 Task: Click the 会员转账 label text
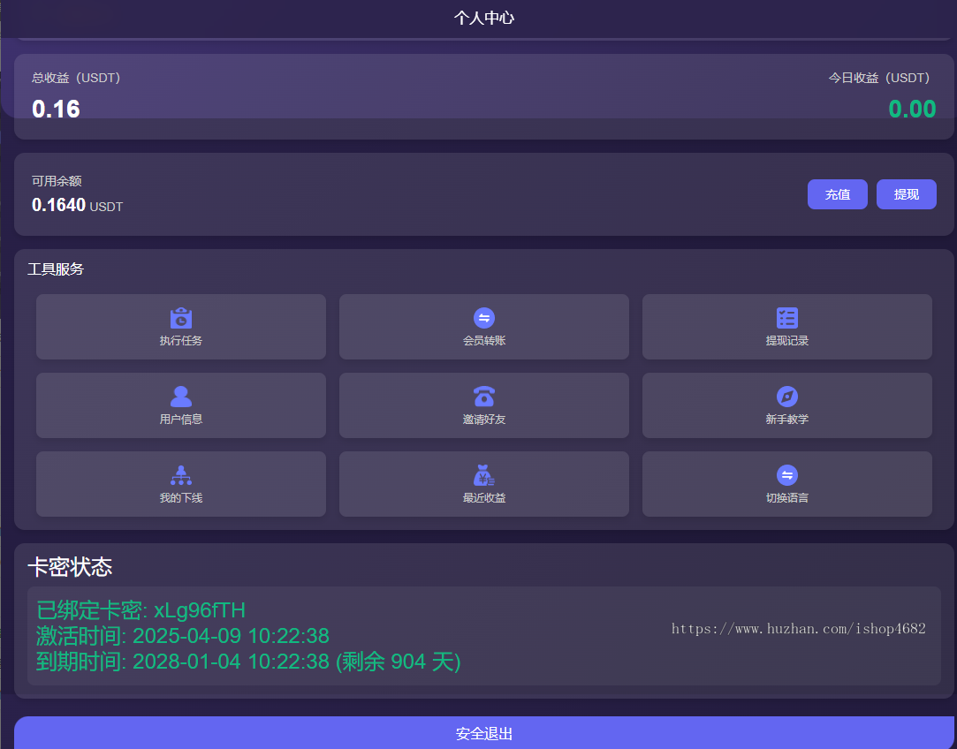click(484, 341)
